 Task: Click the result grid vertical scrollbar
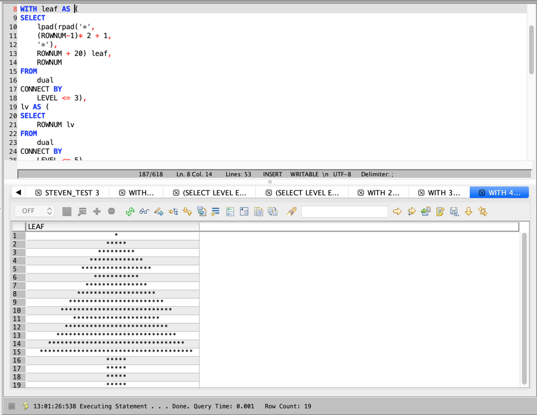[x=524, y=309]
